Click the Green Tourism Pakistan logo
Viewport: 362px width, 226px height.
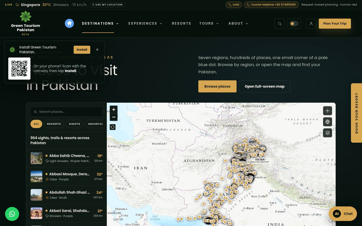pos(26,23)
